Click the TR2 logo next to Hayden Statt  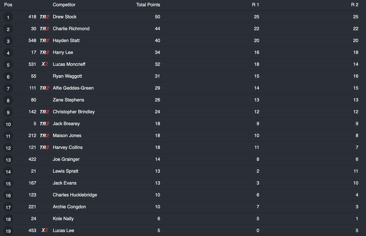pos(44,41)
